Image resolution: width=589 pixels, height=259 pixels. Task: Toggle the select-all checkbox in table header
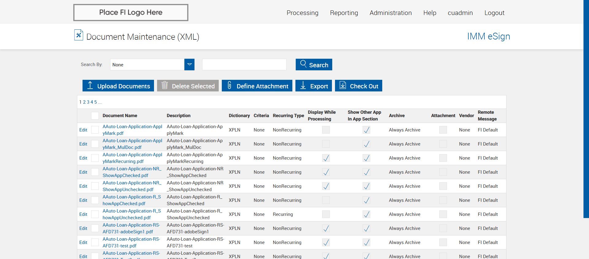[95, 116]
